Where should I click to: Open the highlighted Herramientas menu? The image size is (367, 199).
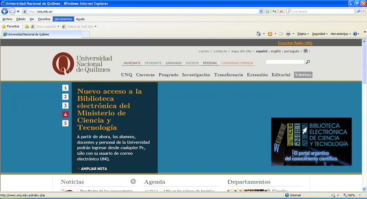tap(63, 19)
